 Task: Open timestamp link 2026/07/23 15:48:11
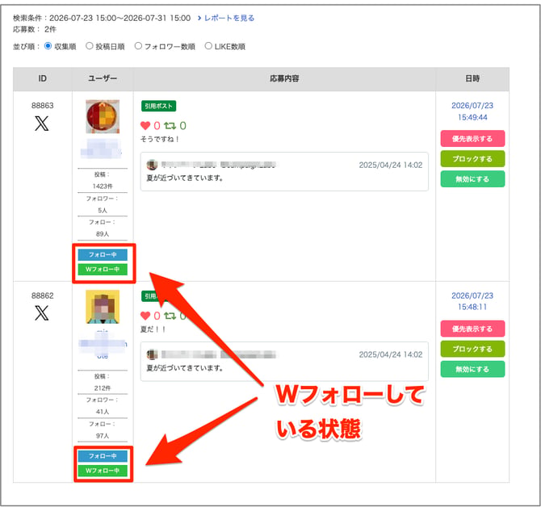point(472,301)
